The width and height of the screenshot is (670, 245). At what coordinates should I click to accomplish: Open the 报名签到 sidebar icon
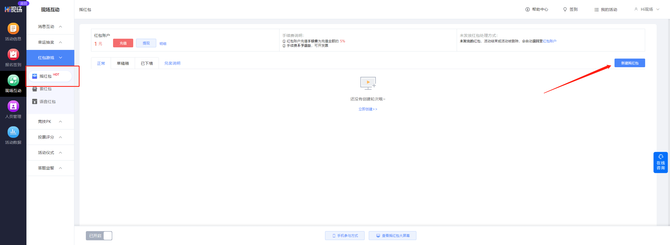pyautogui.click(x=13, y=55)
